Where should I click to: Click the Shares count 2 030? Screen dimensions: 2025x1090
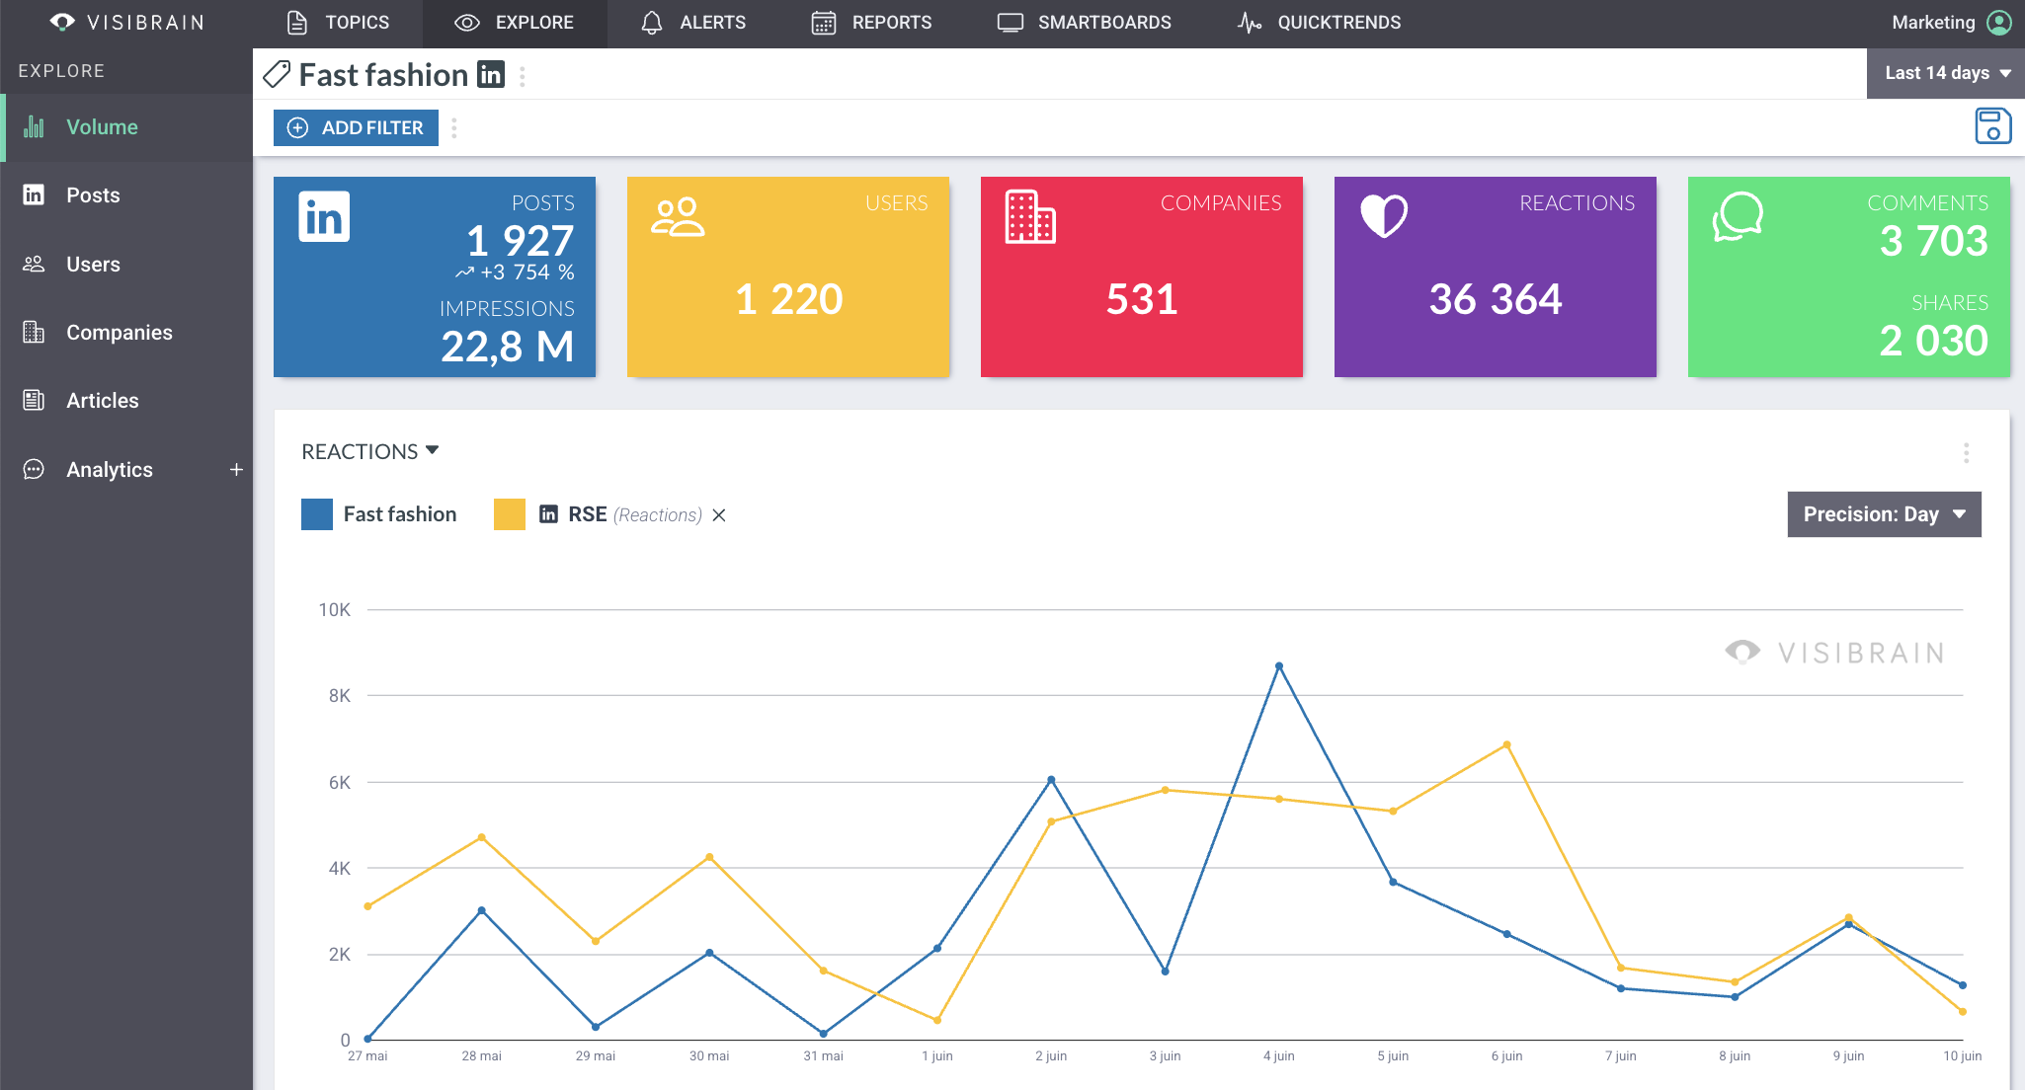click(x=1933, y=341)
